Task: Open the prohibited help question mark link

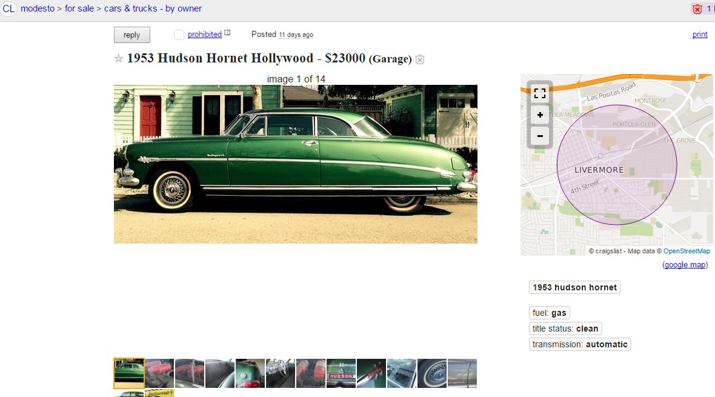Action: 227,32
